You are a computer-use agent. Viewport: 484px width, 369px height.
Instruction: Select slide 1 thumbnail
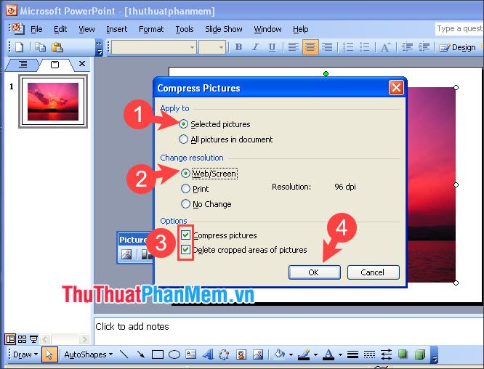click(x=53, y=102)
